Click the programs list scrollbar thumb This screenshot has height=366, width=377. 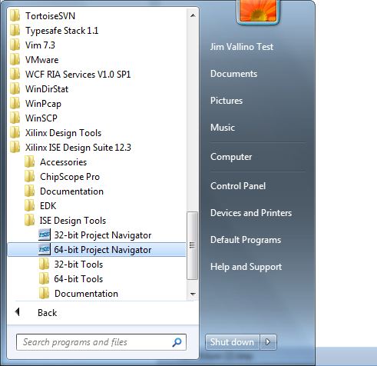pyautogui.click(x=192, y=245)
